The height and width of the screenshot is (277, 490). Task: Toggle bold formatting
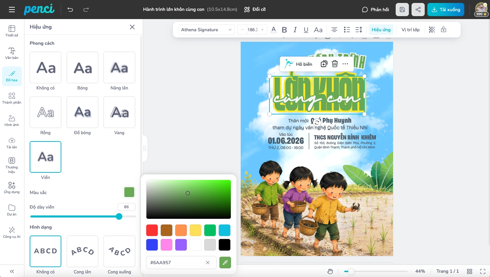pos(284,30)
